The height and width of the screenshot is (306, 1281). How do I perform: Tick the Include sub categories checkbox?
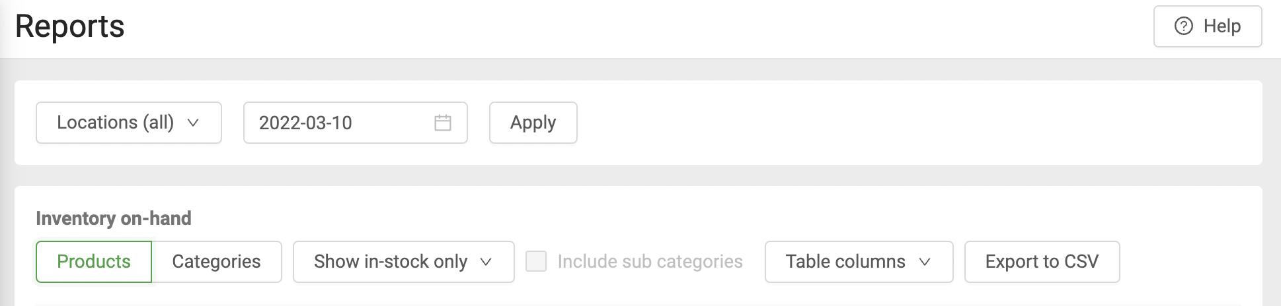pos(536,262)
